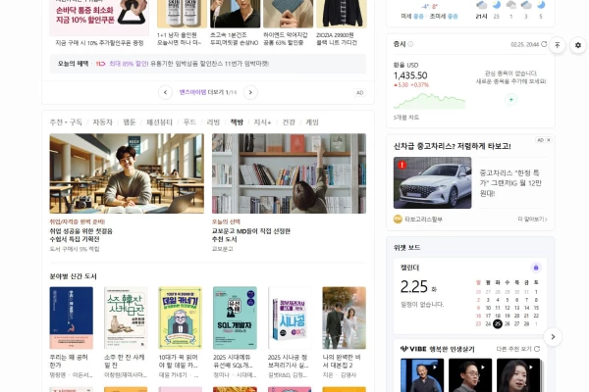
Task: Add a stock with the plus icon
Action: [510, 99]
